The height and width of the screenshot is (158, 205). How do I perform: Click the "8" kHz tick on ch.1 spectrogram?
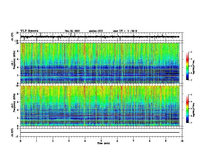tap(18, 51)
